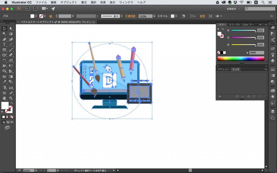Open Bridge with the Br button
This screenshot has width=277, height=173.
click(27, 9)
